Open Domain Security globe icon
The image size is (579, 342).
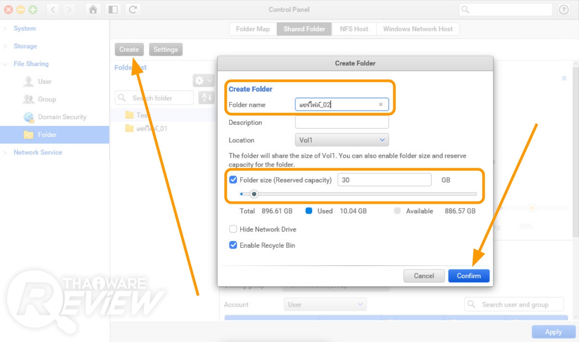point(29,117)
